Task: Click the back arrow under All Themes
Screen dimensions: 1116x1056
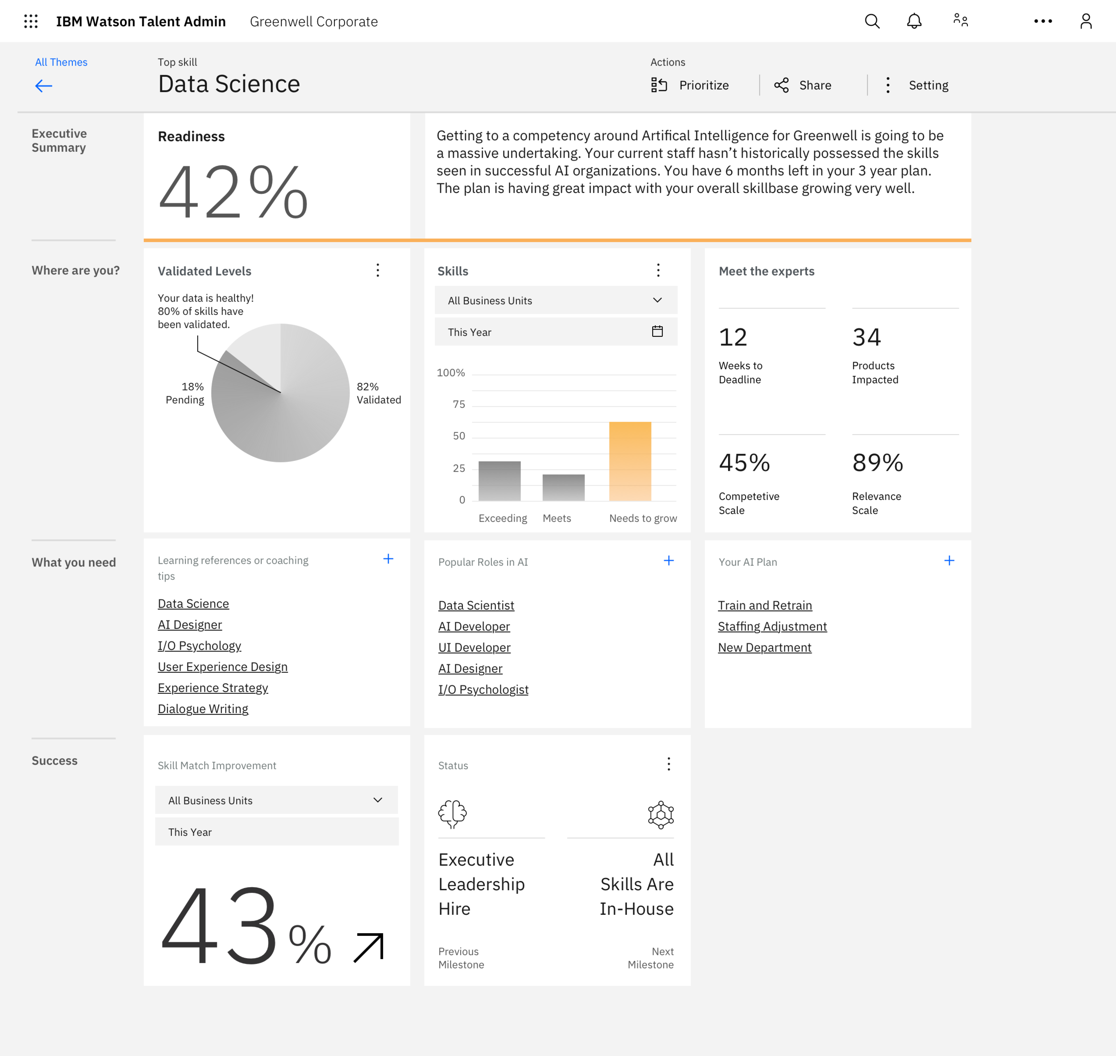Action: (x=43, y=86)
